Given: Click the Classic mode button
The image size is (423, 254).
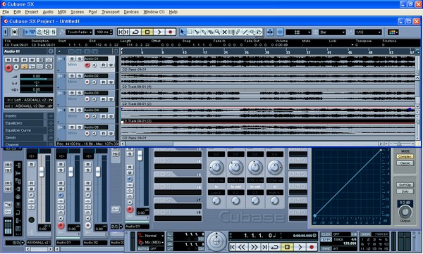Looking at the screenshot, I should [x=405, y=163].
